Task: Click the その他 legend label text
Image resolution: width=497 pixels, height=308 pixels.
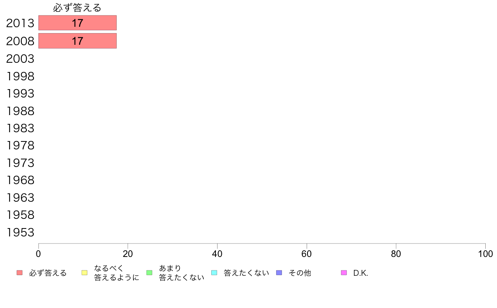Action: pyautogui.click(x=300, y=273)
